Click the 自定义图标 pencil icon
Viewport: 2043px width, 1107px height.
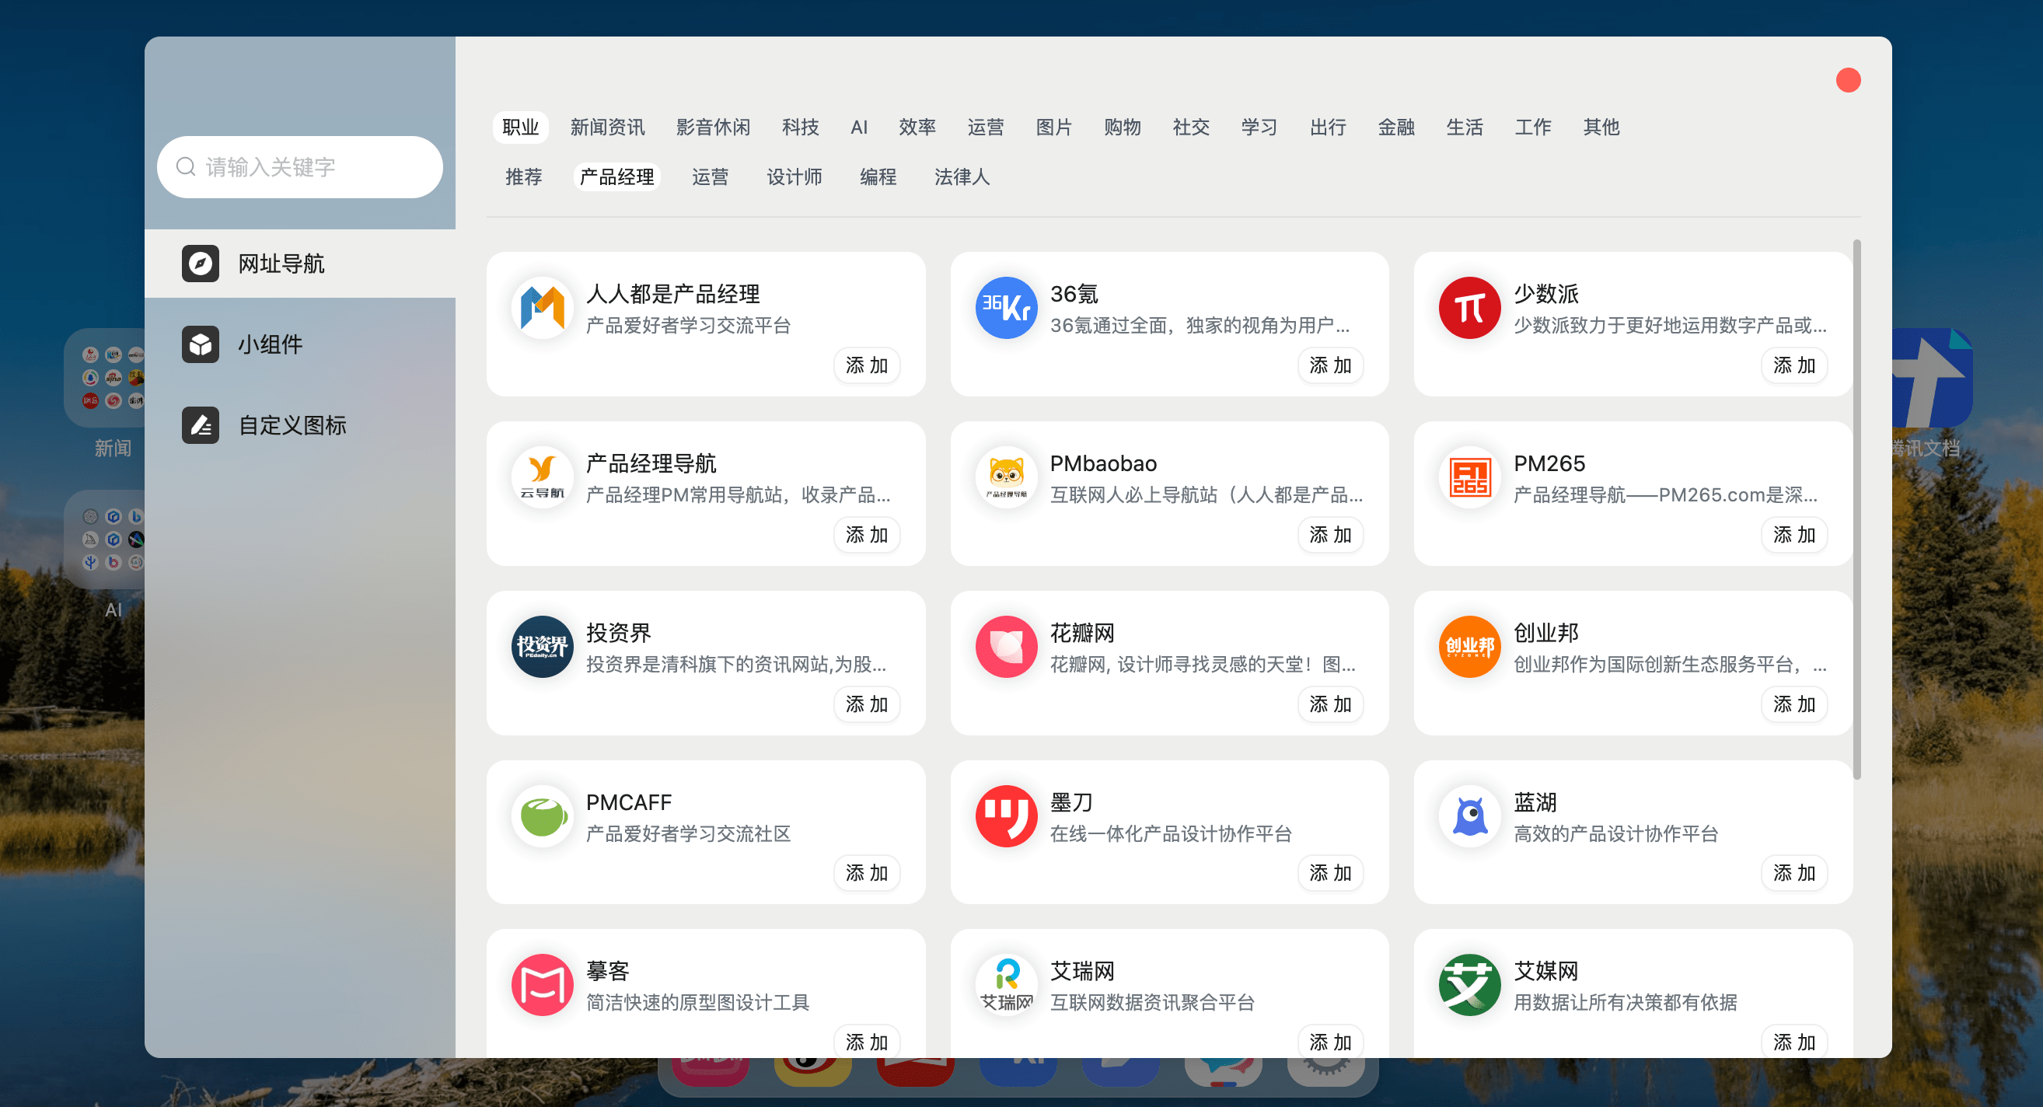(201, 425)
